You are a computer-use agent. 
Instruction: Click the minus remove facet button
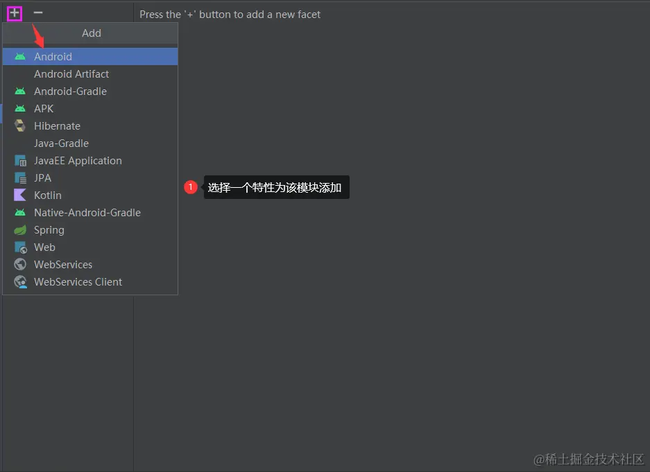(37, 13)
